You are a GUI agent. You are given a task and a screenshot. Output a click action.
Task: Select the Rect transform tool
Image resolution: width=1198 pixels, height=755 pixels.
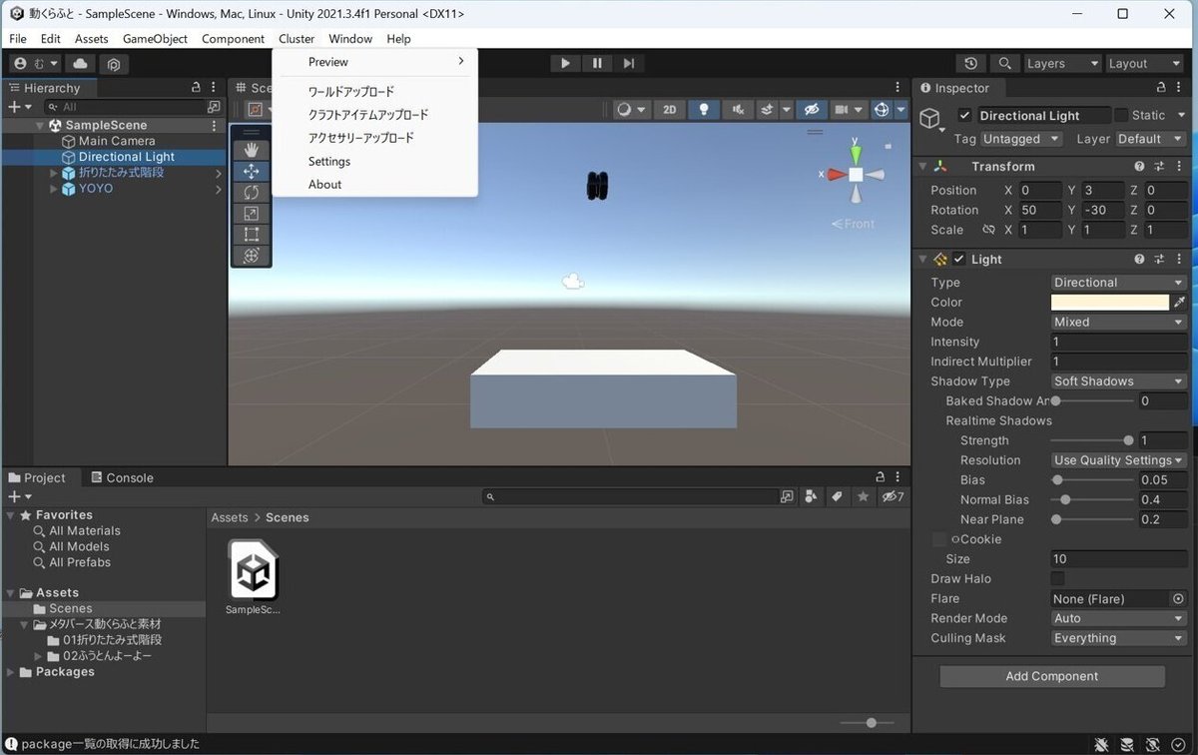click(251, 235)
